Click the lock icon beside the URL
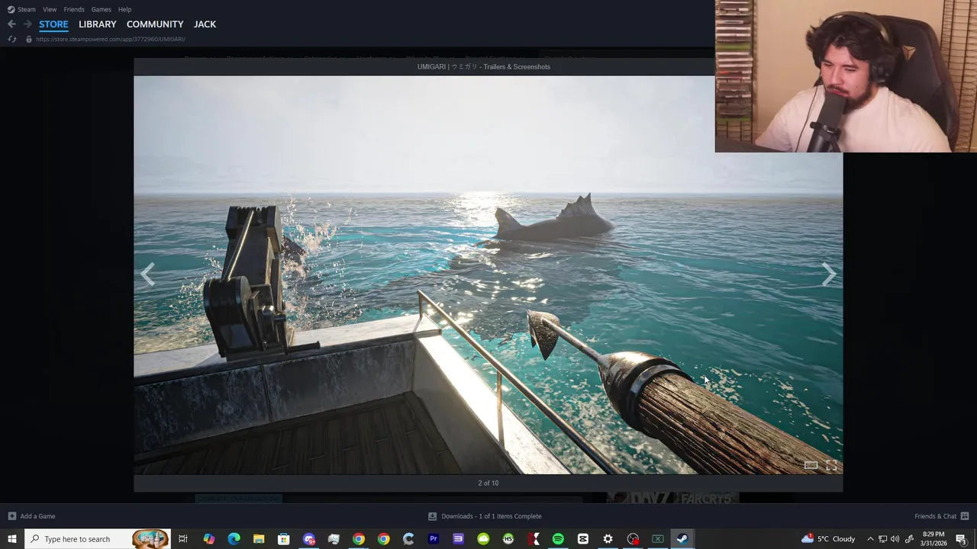The width and height of the screenshot is (977, 549). [29, 39]
